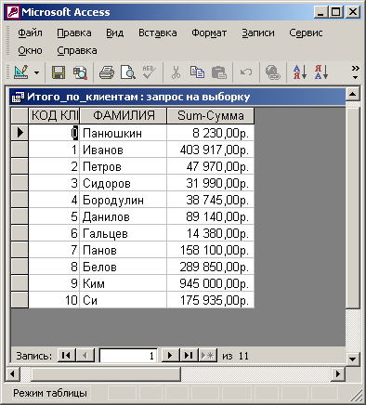Select the КОД КЛИ column header
Image resolution: width=366 pixels, height=405 pixels.
[54, 116]
